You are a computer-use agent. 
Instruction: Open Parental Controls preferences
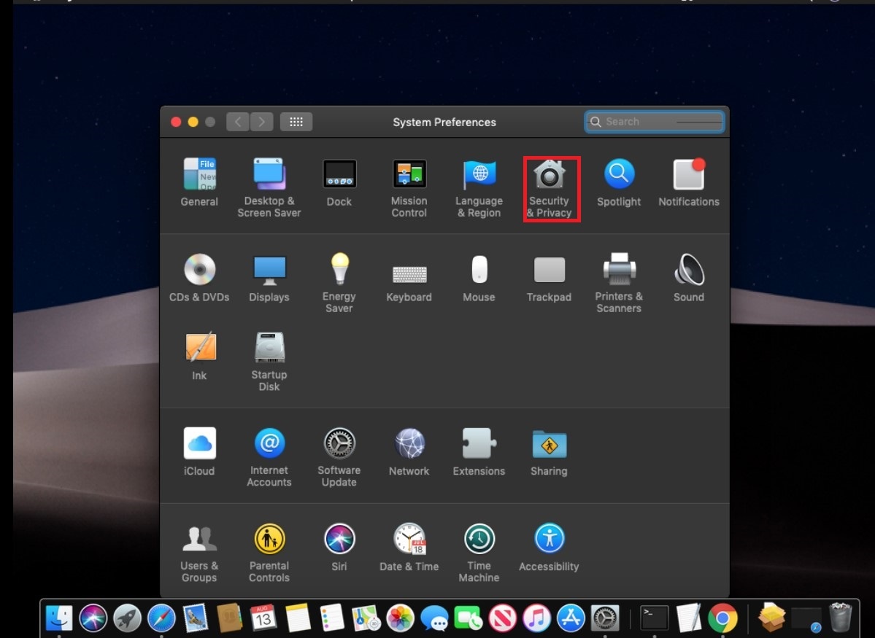pyautogui.click(x=269, y=553)
